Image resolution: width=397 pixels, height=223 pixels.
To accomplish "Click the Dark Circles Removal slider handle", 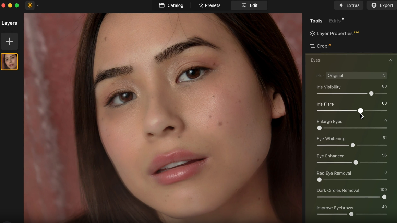I will 384,197.
